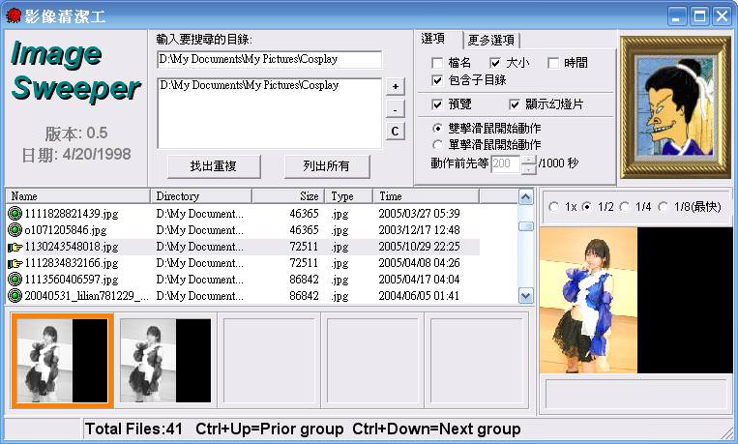Toggle the 顯示幻燈片 checkbox
The width and height of the screenshot is (738, 444).
click(515, 104)
